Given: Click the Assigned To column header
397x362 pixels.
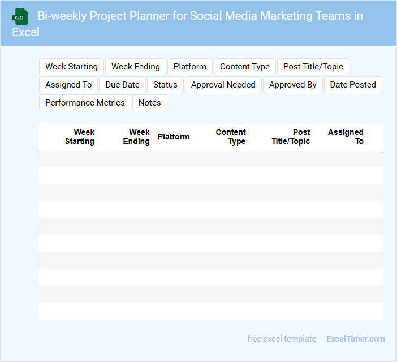Looking at the screenshot, I should (x=346, y=137).
